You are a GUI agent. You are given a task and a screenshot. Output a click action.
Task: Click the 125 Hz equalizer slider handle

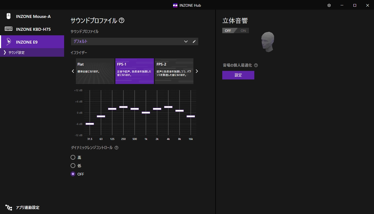(112, 109)
